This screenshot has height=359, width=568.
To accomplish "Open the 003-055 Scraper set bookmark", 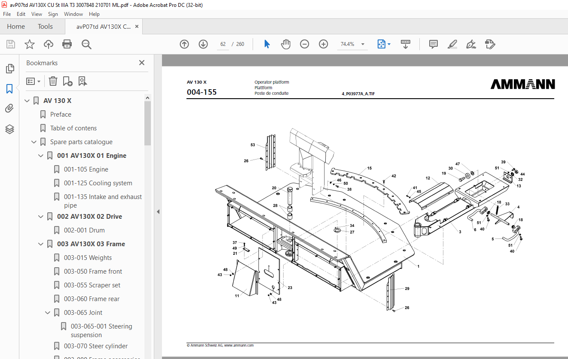I will pos(92,285).
